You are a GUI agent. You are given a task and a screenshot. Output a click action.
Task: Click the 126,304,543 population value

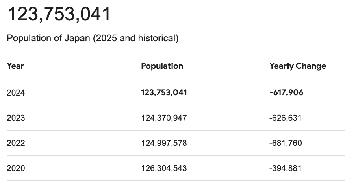pos(164,168)
